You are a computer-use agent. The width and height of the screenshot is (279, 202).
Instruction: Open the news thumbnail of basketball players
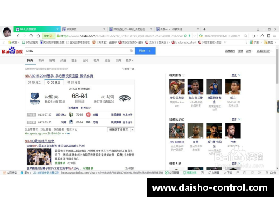pos(39,157)
